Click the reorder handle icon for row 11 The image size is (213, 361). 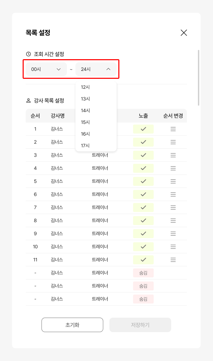pyautogui.click(x=173, y=260)
